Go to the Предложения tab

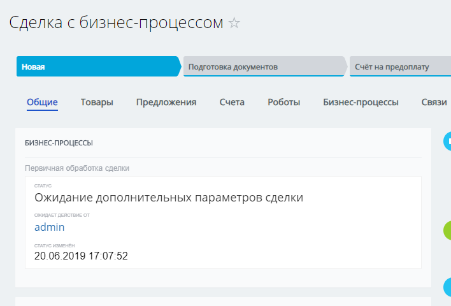[x=166, y=102]
